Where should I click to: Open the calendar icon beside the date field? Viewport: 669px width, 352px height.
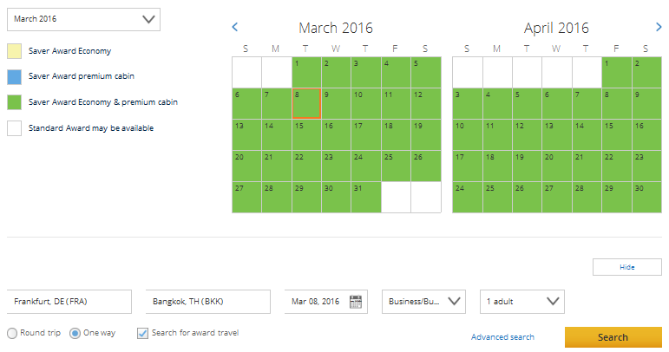click(x=356, y=302)
